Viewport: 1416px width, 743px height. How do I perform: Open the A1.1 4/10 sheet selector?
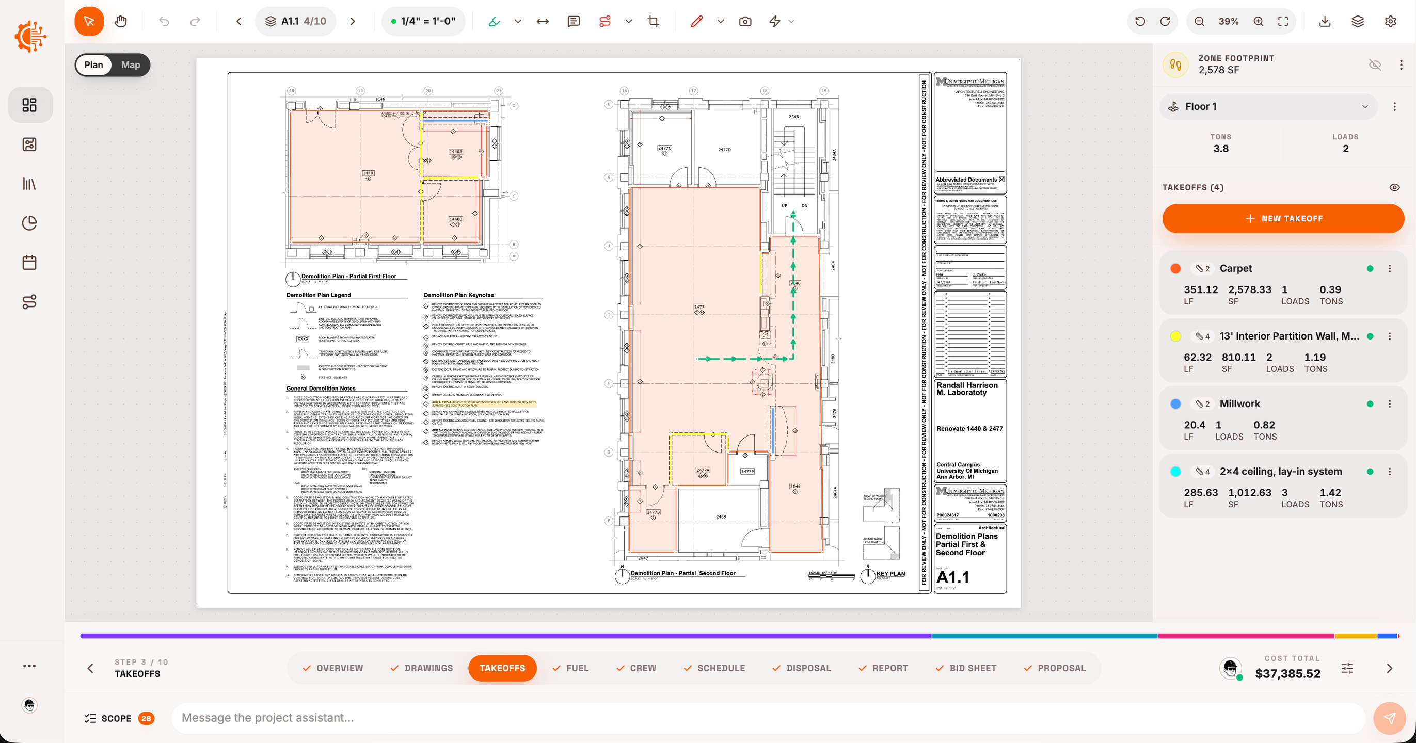tap(296, 22)
